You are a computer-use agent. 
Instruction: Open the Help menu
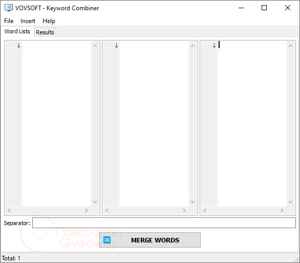point(49,21)
